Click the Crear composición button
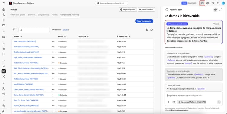The width and height of the screenshot is (227, 114). coord(144,21)
